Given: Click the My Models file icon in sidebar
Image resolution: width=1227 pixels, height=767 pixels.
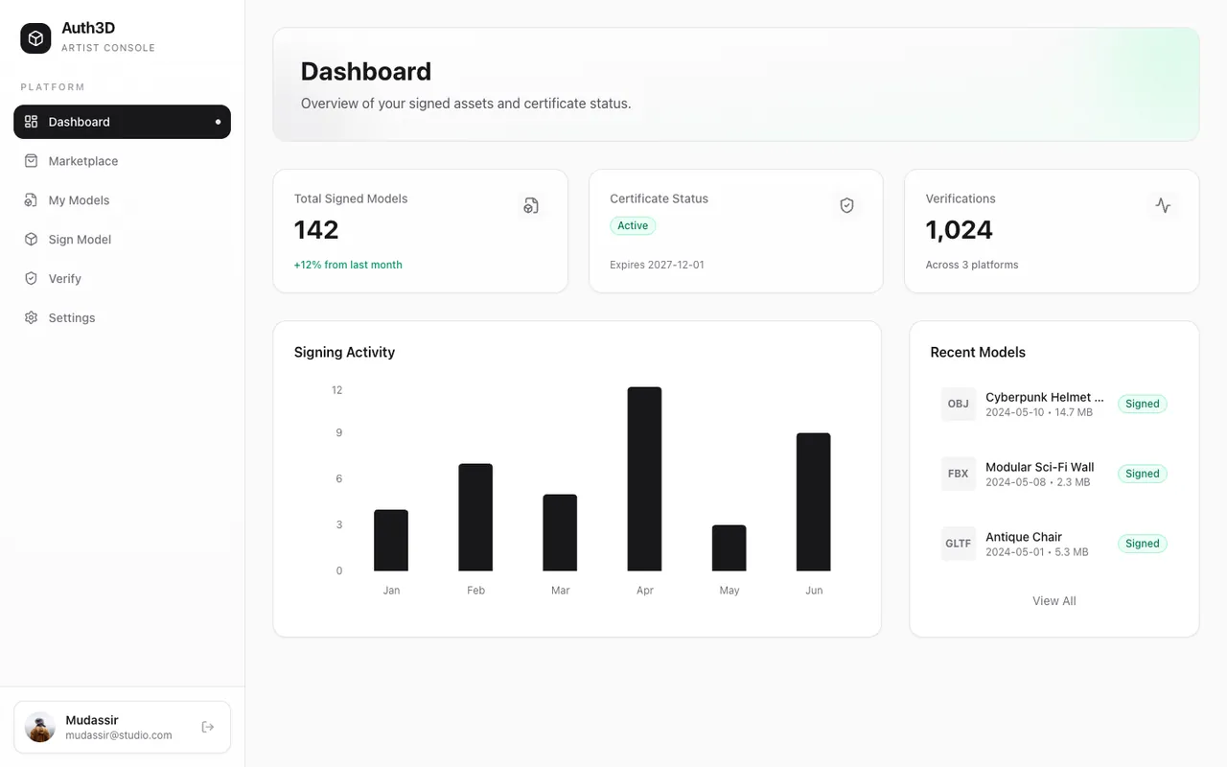Looking at the screenshot, I should pos(32,200).
